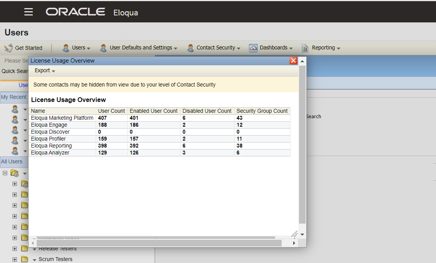Select the Eloqua Profiler row name
This screenshot has height=263, width=436.
click(48, 139)
